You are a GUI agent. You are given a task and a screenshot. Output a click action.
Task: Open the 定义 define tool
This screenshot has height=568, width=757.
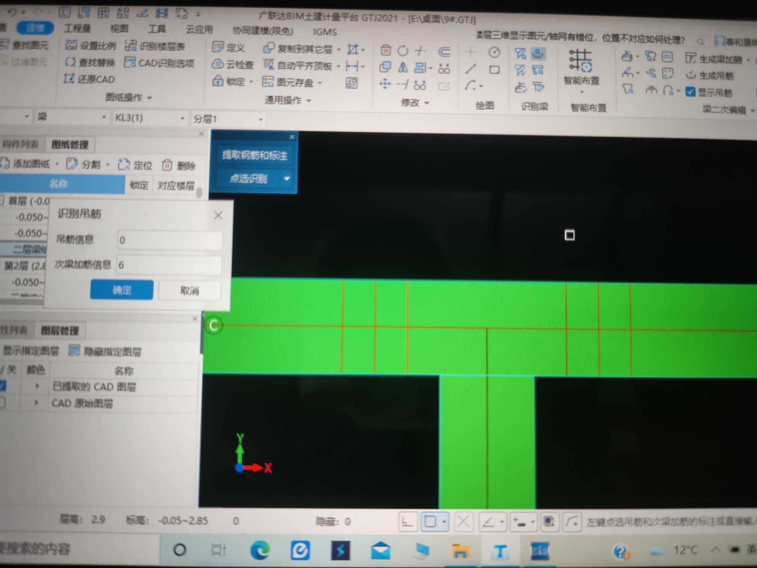point(229,48)
